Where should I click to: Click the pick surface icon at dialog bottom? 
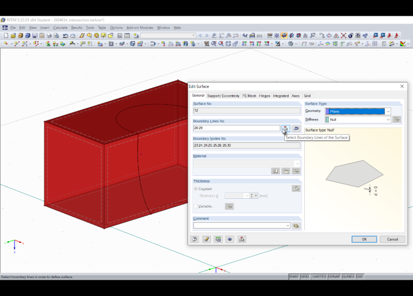click(x=241, y=239)
